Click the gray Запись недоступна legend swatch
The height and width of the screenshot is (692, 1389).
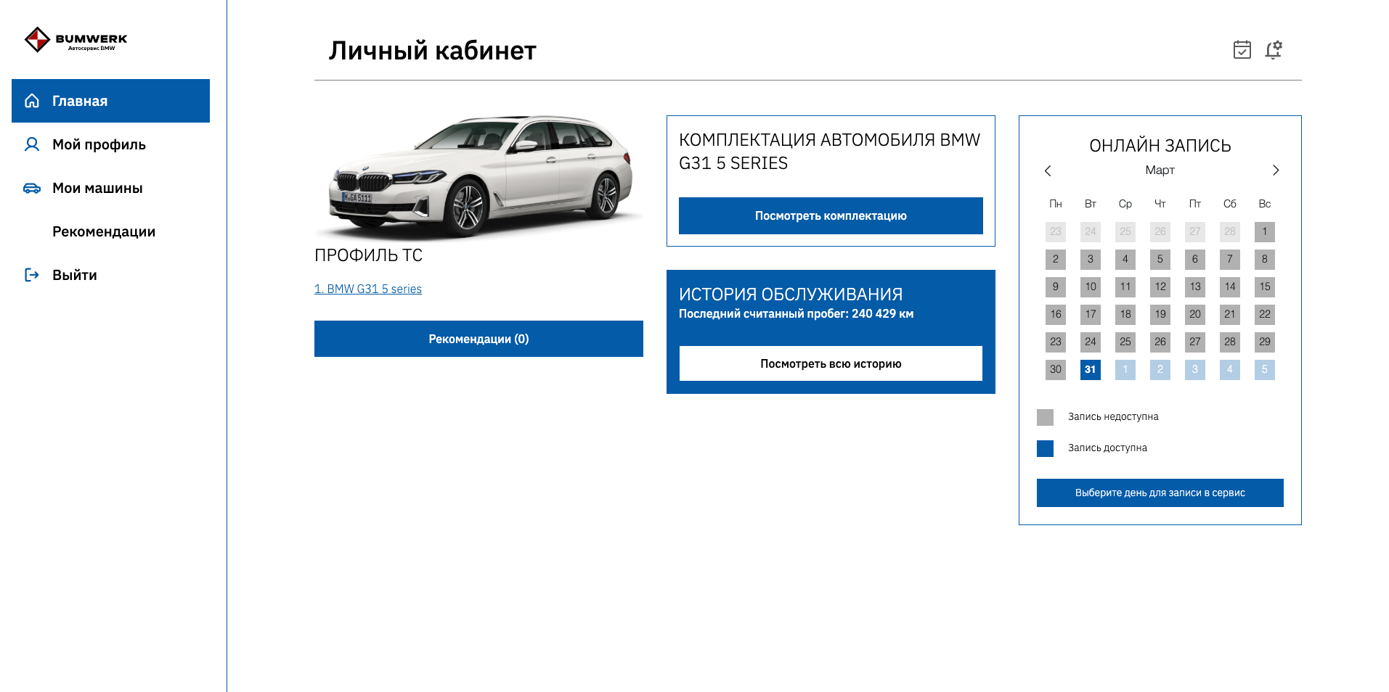pos(1045,417)
